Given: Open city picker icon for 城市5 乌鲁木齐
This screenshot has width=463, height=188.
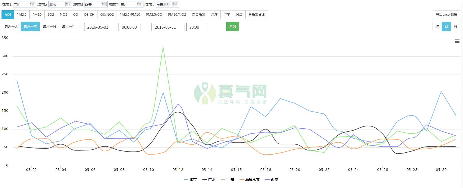Looking at the screenshot, I should (175, 4).
